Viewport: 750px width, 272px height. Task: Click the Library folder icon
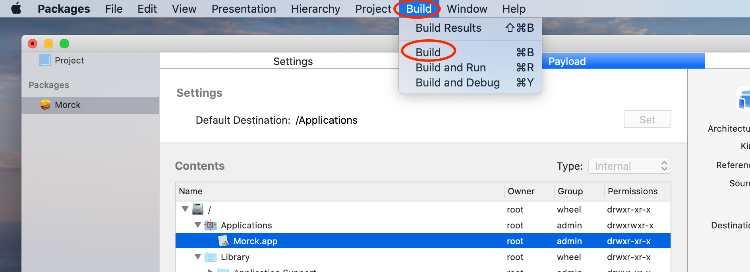click(211, 257)
